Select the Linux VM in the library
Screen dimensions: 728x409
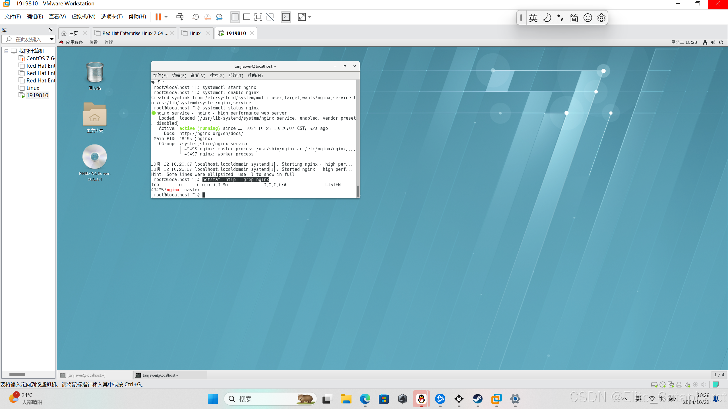[x=29, y=88]
